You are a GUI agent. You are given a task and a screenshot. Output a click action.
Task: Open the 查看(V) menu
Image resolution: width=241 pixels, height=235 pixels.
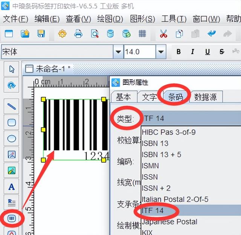click(78, 19)
